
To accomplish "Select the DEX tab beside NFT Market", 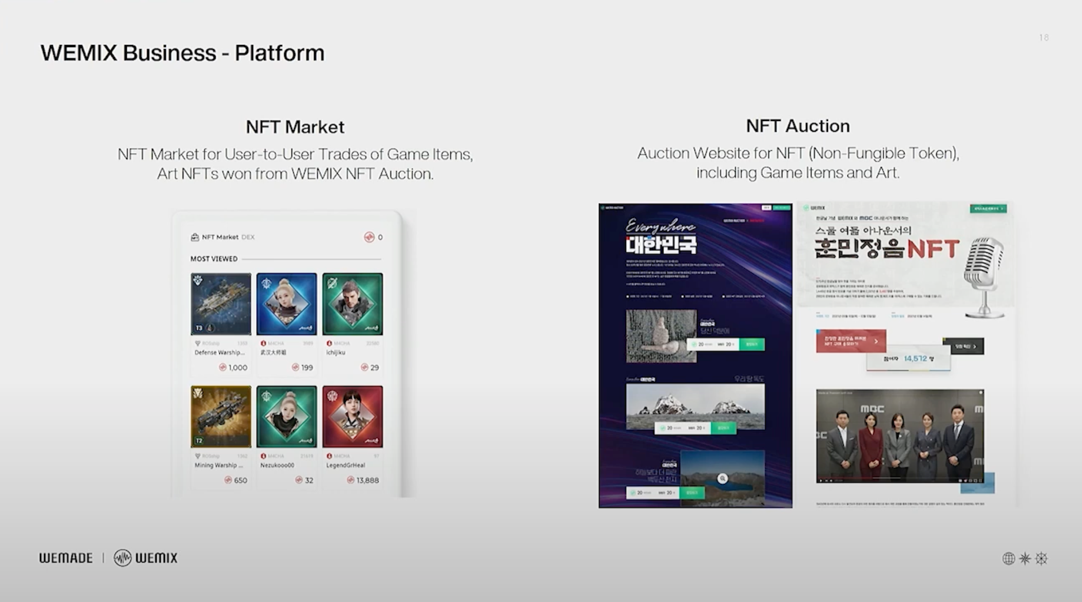I will tap(248, 237).
